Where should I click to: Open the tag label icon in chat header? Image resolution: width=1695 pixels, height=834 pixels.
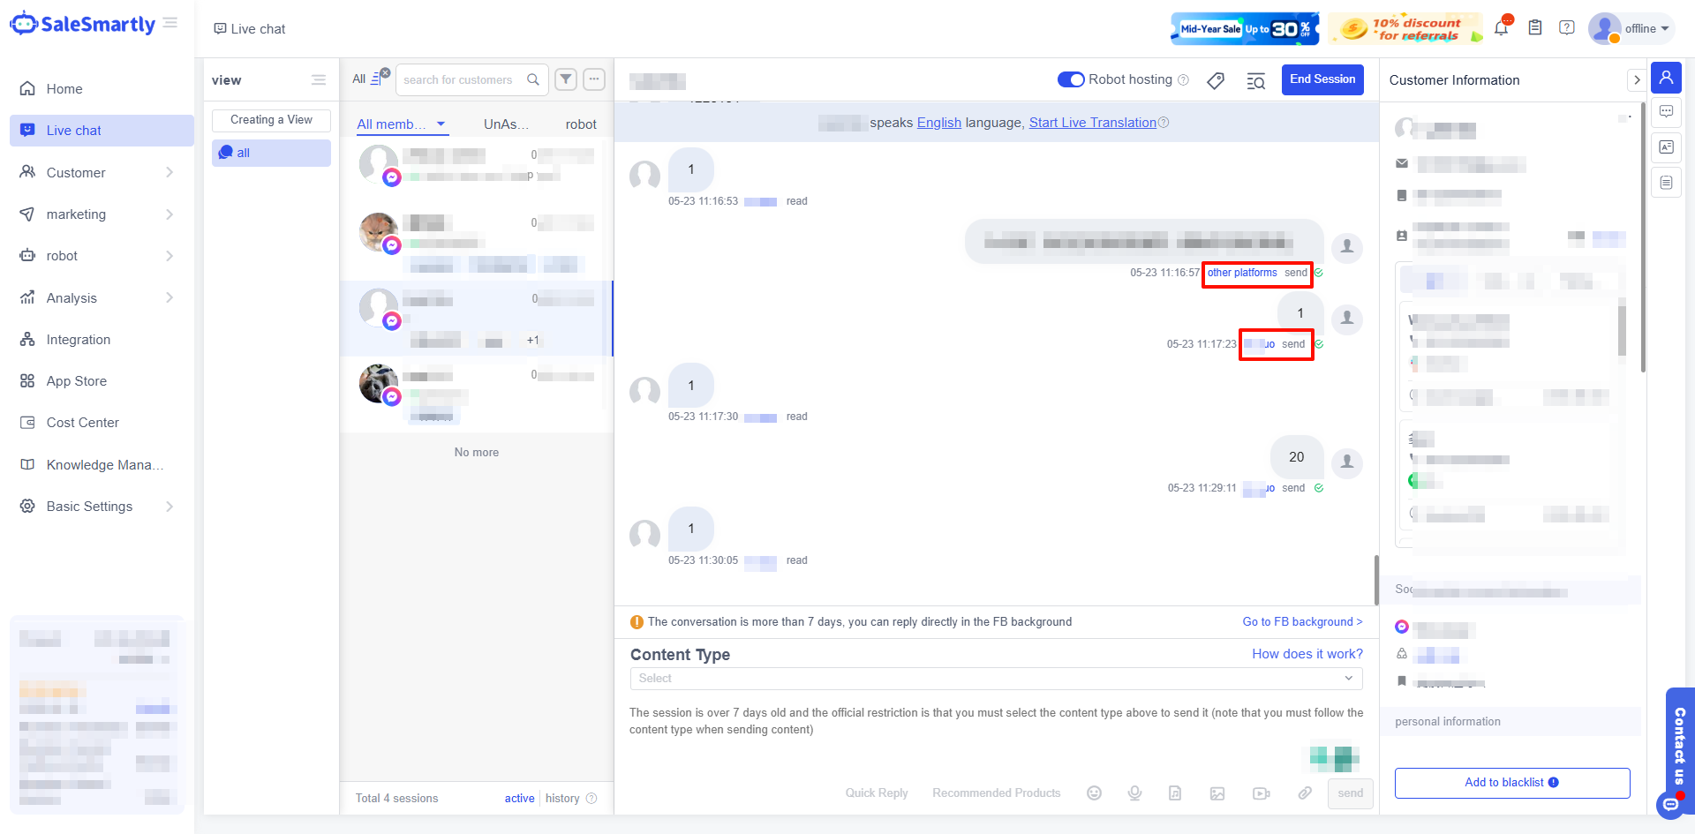pyautogui.click(x=1216, y=80)
